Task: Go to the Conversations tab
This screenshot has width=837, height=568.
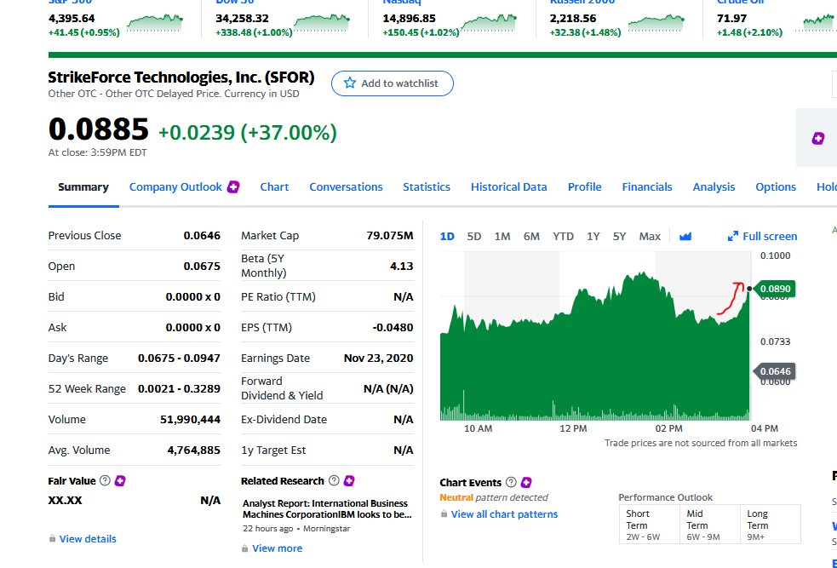Action: tap(346, 186)
